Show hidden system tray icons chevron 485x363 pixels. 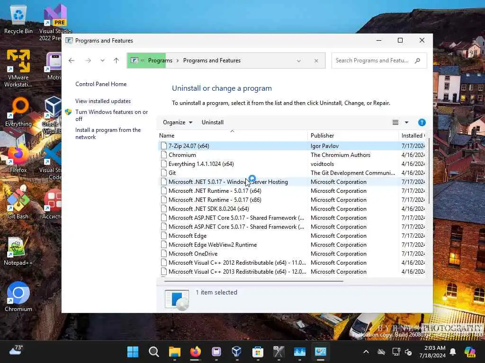366,352
